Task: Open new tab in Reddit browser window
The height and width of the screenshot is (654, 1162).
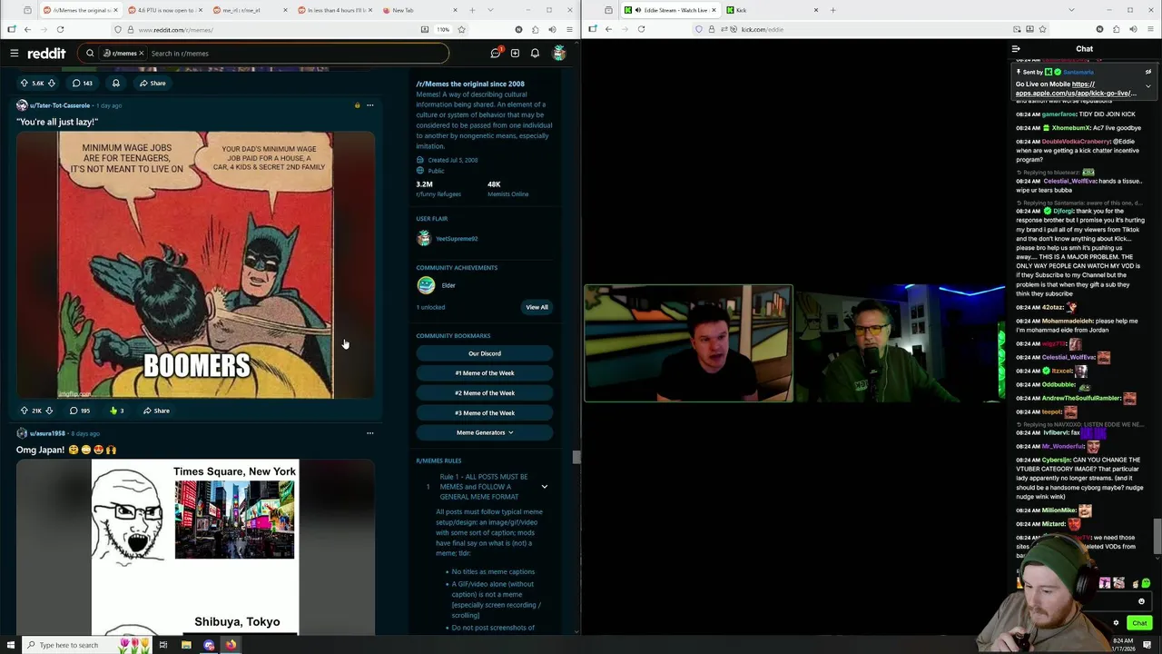Action: coord(472,10)
